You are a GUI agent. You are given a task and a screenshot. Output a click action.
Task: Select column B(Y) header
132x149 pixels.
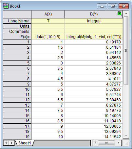[94, 14]
